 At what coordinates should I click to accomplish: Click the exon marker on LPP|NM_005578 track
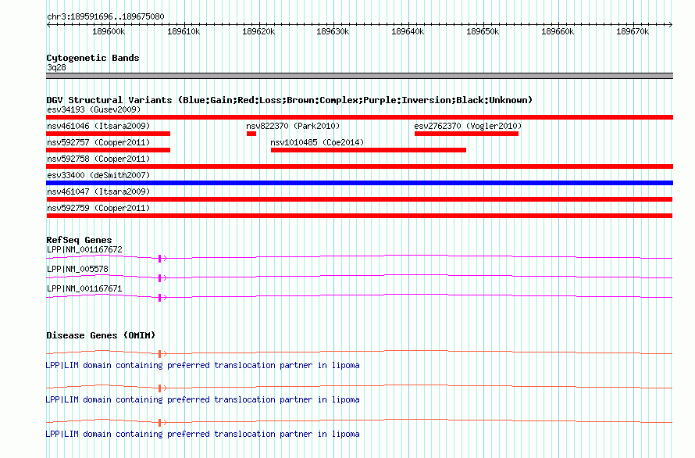coord(159,277)
